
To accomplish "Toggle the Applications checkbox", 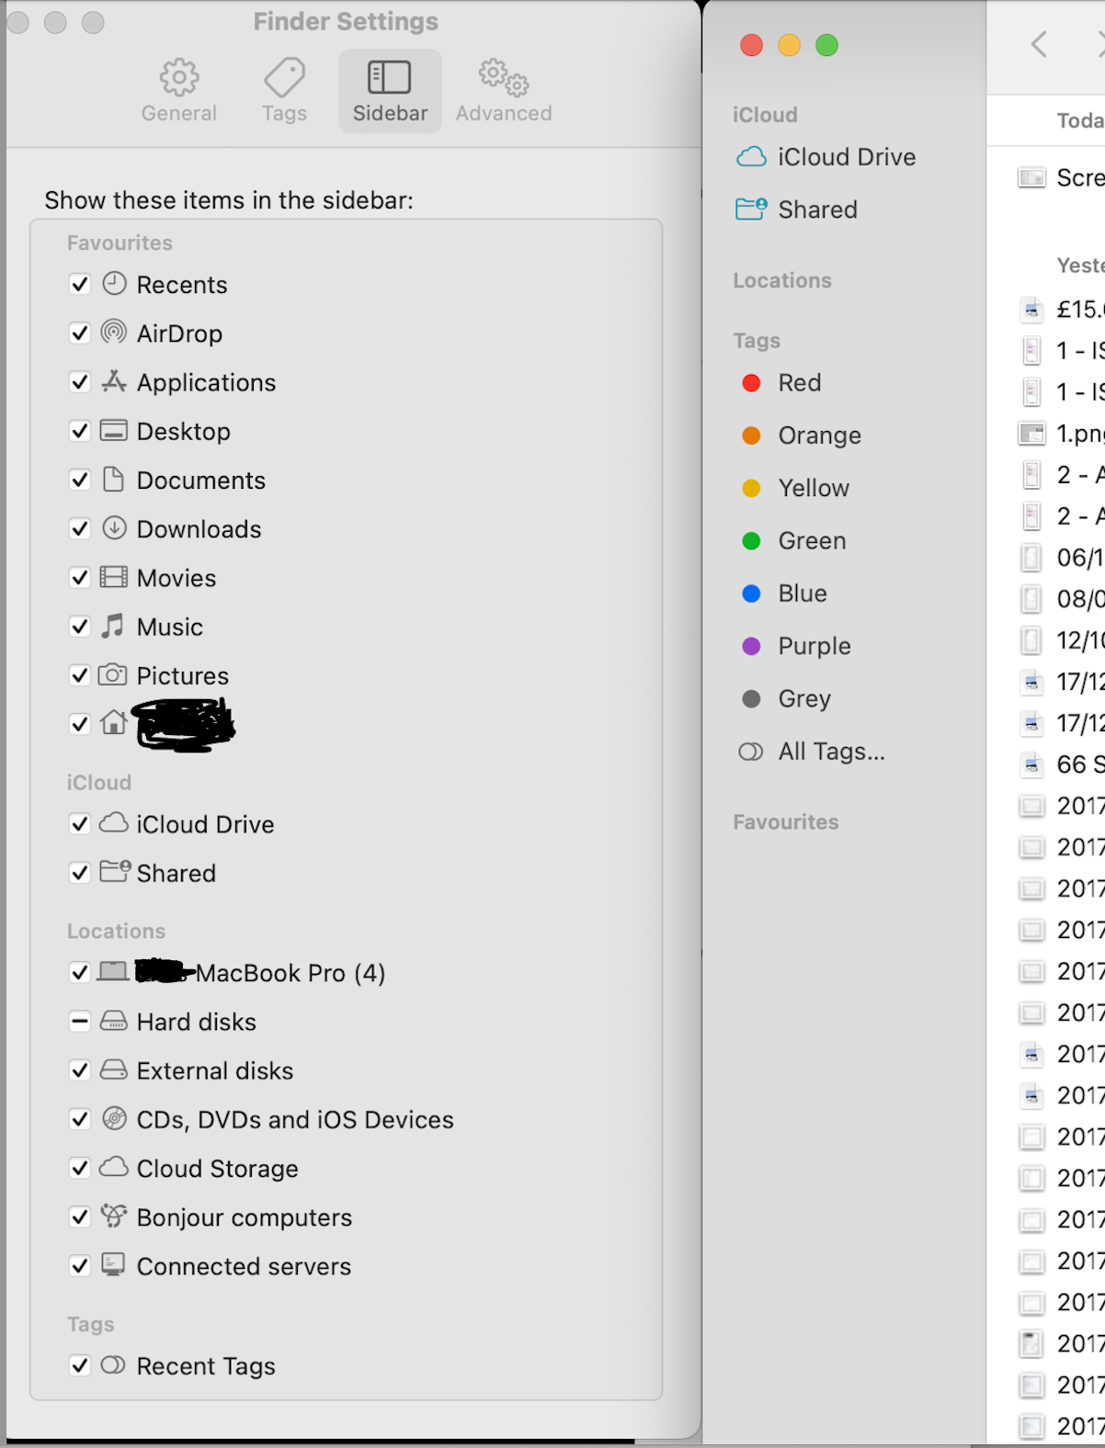I will coord(80,381).
